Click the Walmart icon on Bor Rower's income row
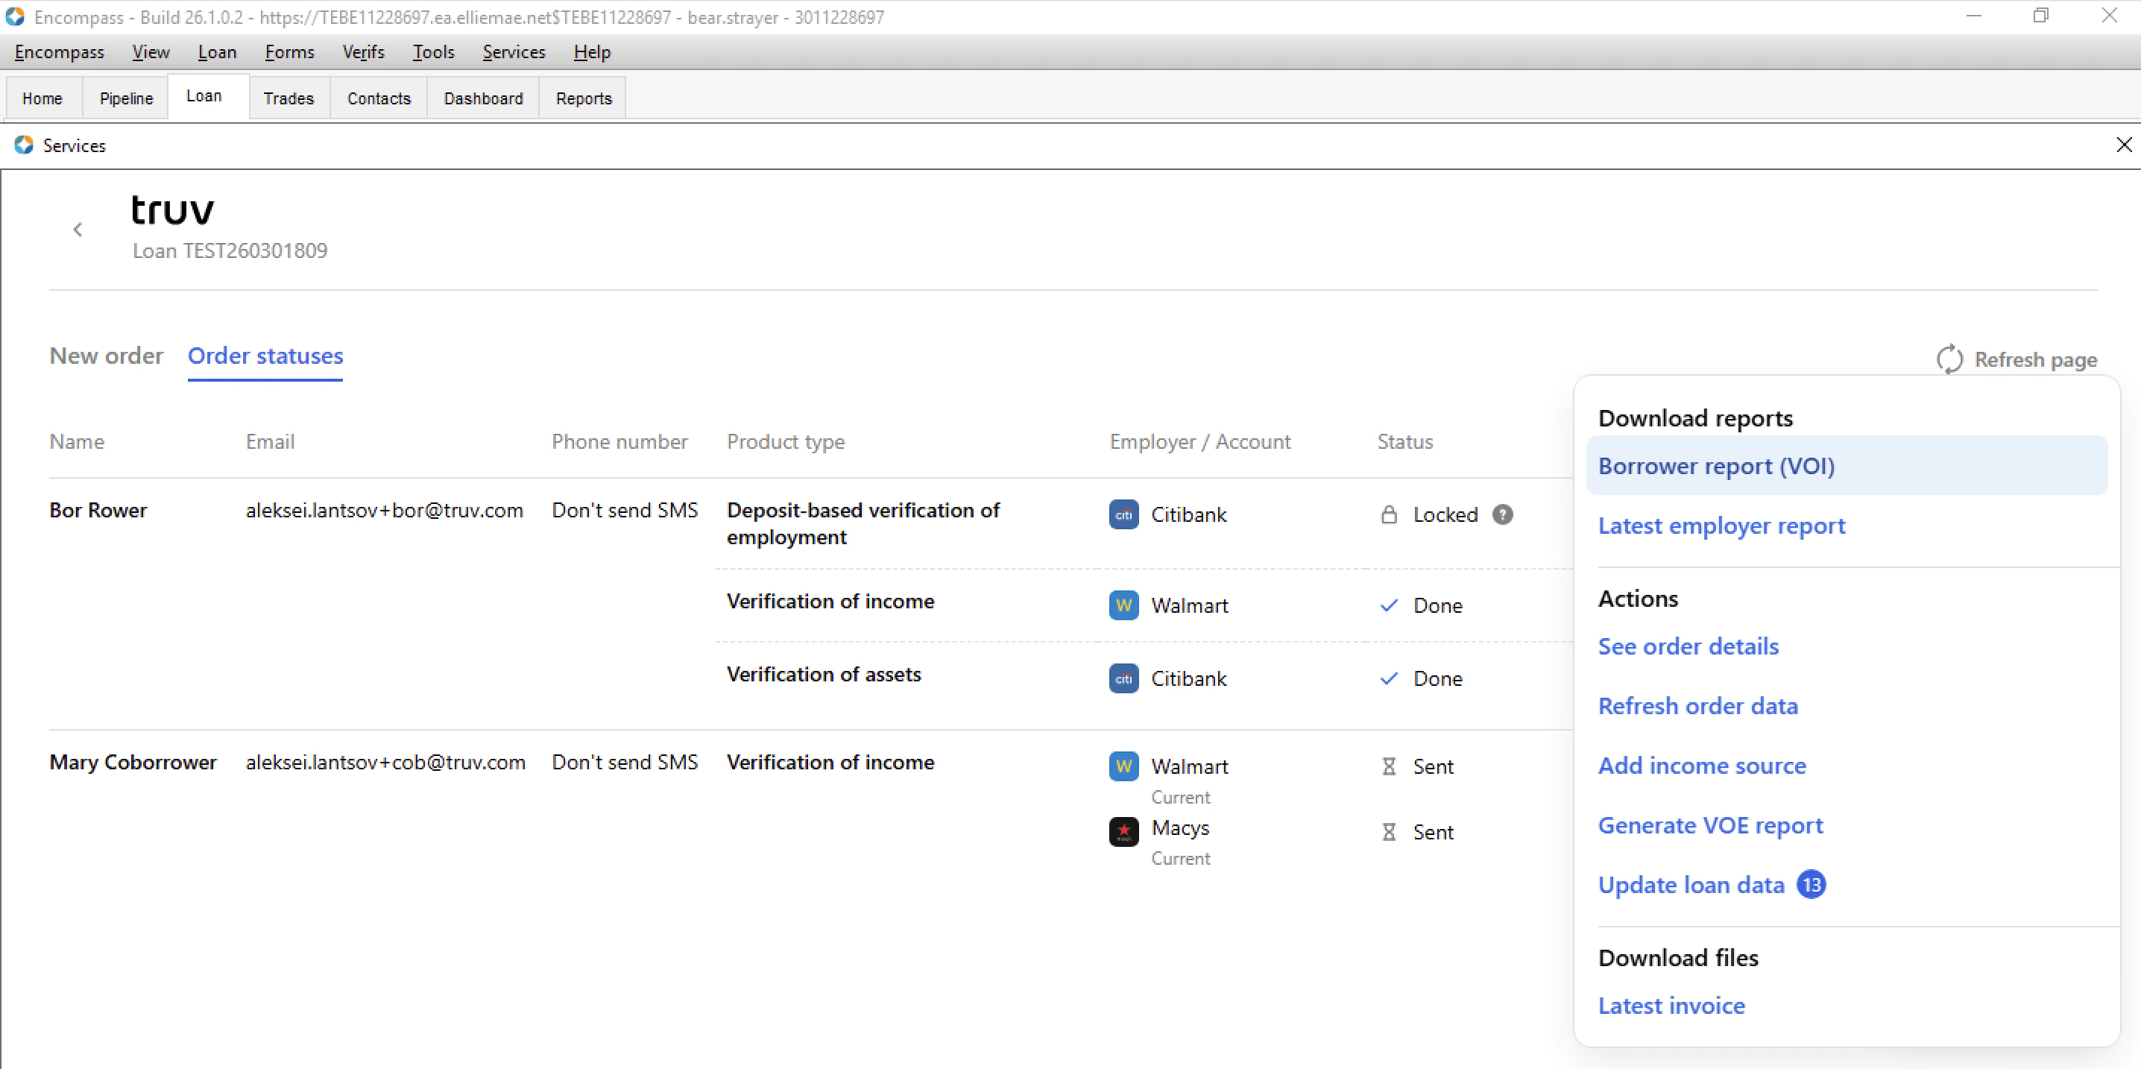This screenshot has height=1069, width=2141. pyautogui.click(x=1123, y=605)
